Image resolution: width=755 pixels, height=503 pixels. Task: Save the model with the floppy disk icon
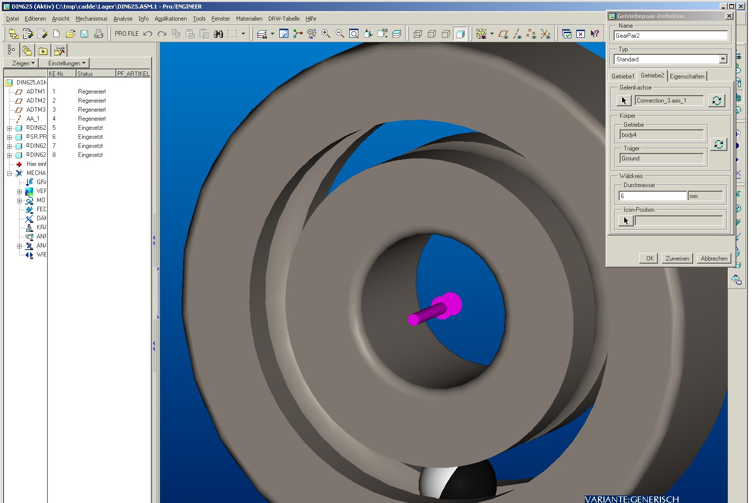(85, 34)
